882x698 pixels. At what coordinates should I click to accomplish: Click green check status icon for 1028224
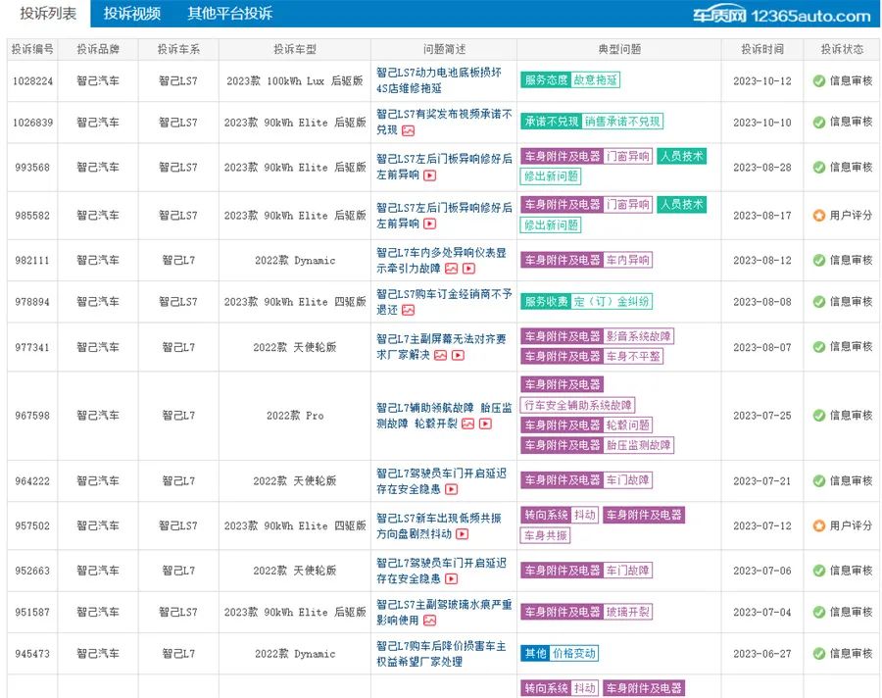pyautogui.click(x=818, y=81)
